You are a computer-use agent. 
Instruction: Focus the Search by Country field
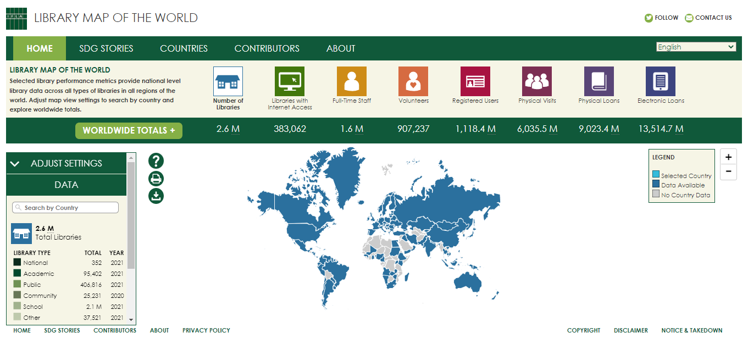(65, 208)
